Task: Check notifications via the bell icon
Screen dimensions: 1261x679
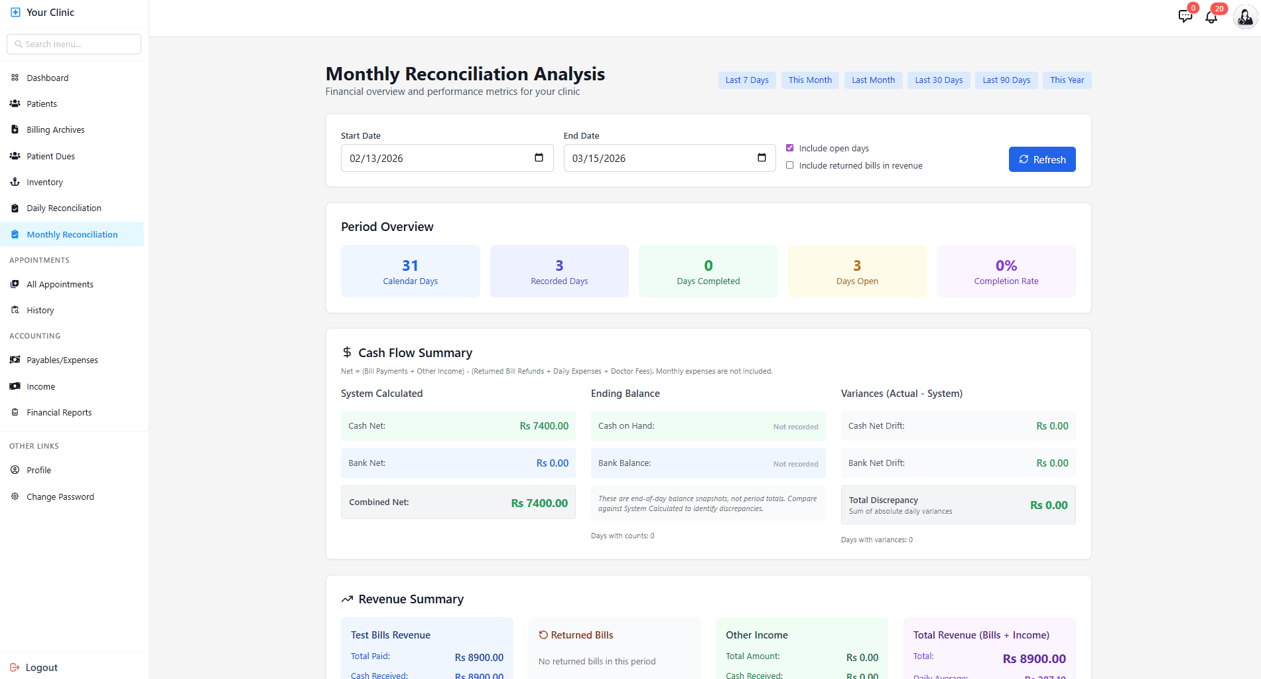Action: coord(1211,17)
